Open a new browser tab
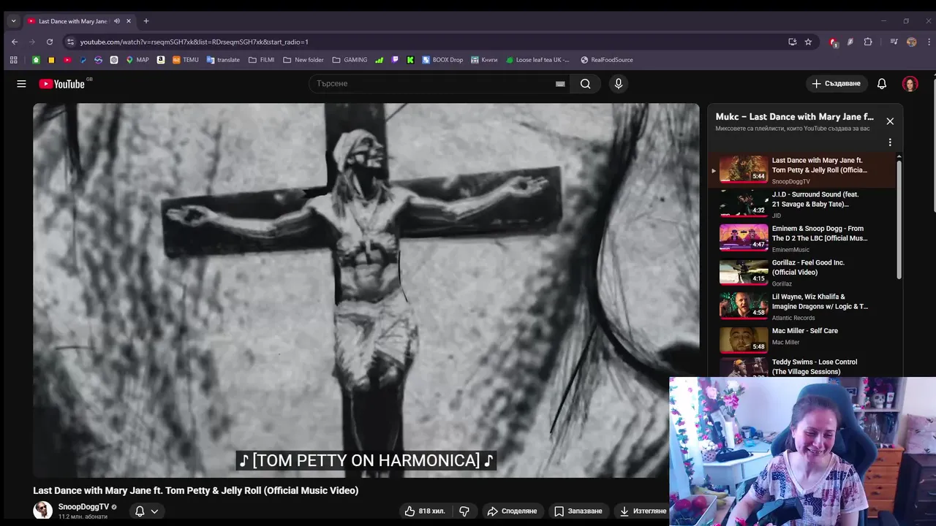Viewport: 936px width, 526px height. (x=146, y=21)
